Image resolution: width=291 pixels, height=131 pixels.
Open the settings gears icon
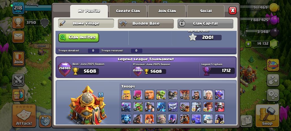coord(273,95)
